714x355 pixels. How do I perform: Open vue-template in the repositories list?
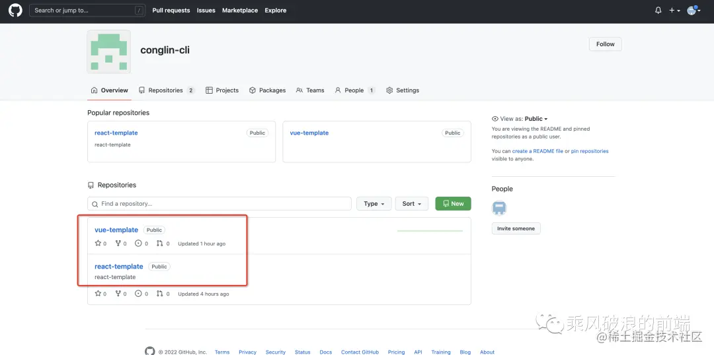pyautogui.click(x=116, y=230)
